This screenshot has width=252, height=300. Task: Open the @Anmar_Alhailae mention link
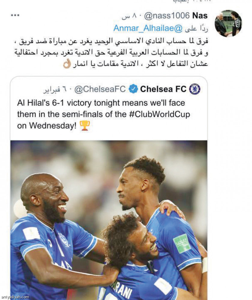point(148,28)
